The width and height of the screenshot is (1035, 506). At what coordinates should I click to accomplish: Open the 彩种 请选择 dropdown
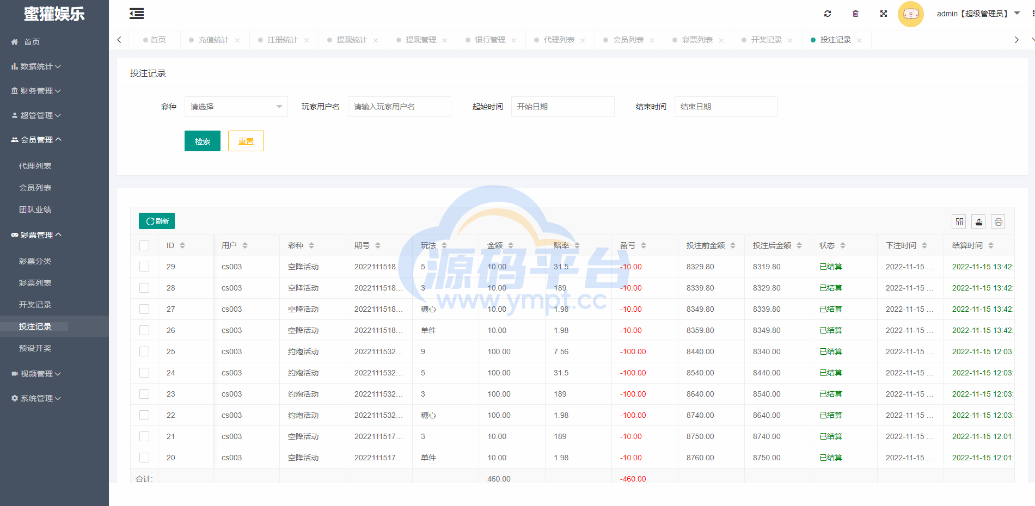(236, 107)
